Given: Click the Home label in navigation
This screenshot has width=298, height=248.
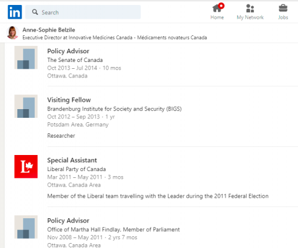Looking at the screenshot, I should click(217, 17).
